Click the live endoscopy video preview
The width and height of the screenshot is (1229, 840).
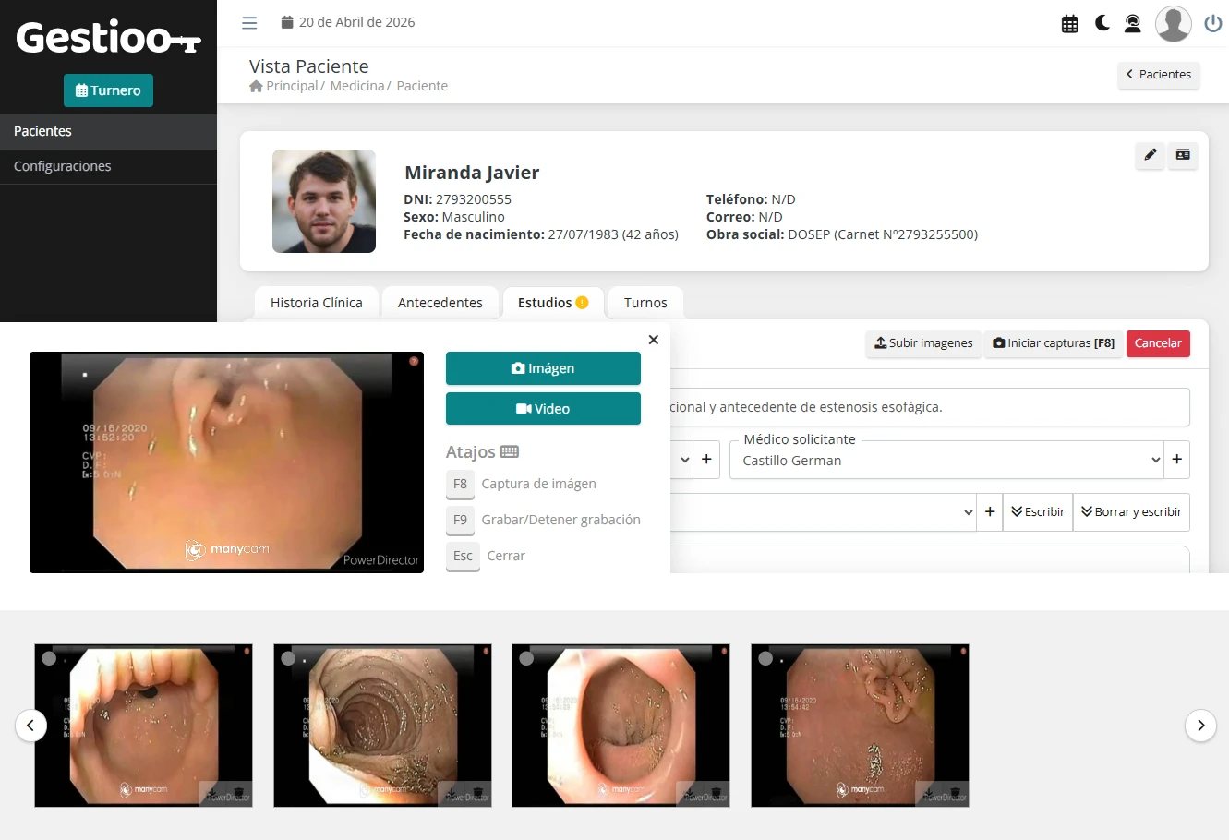coord(226,462)
